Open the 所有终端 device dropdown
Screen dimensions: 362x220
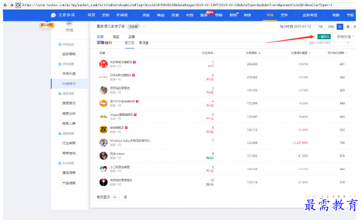[345, 36]
